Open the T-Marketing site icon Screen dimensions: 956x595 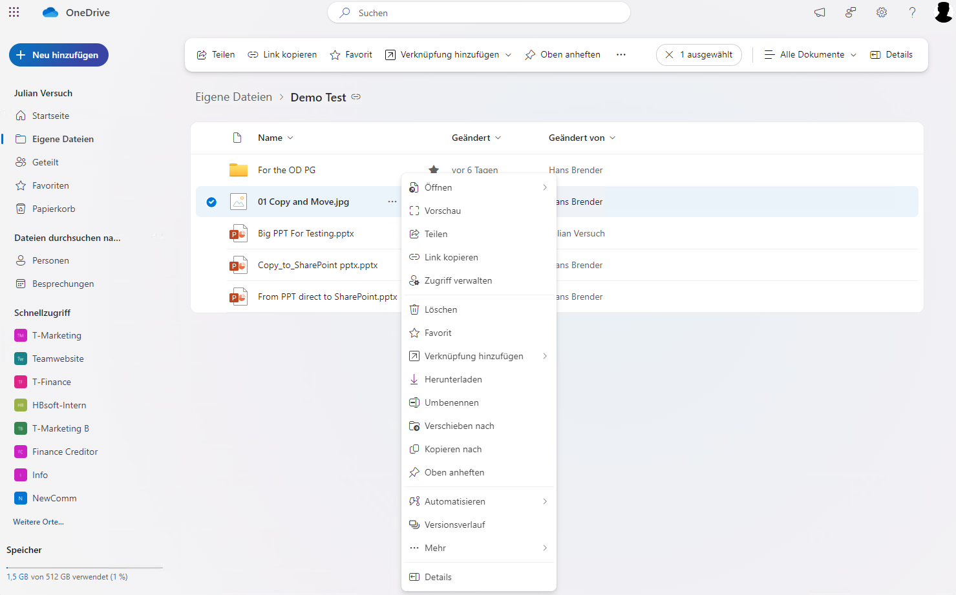21,335
